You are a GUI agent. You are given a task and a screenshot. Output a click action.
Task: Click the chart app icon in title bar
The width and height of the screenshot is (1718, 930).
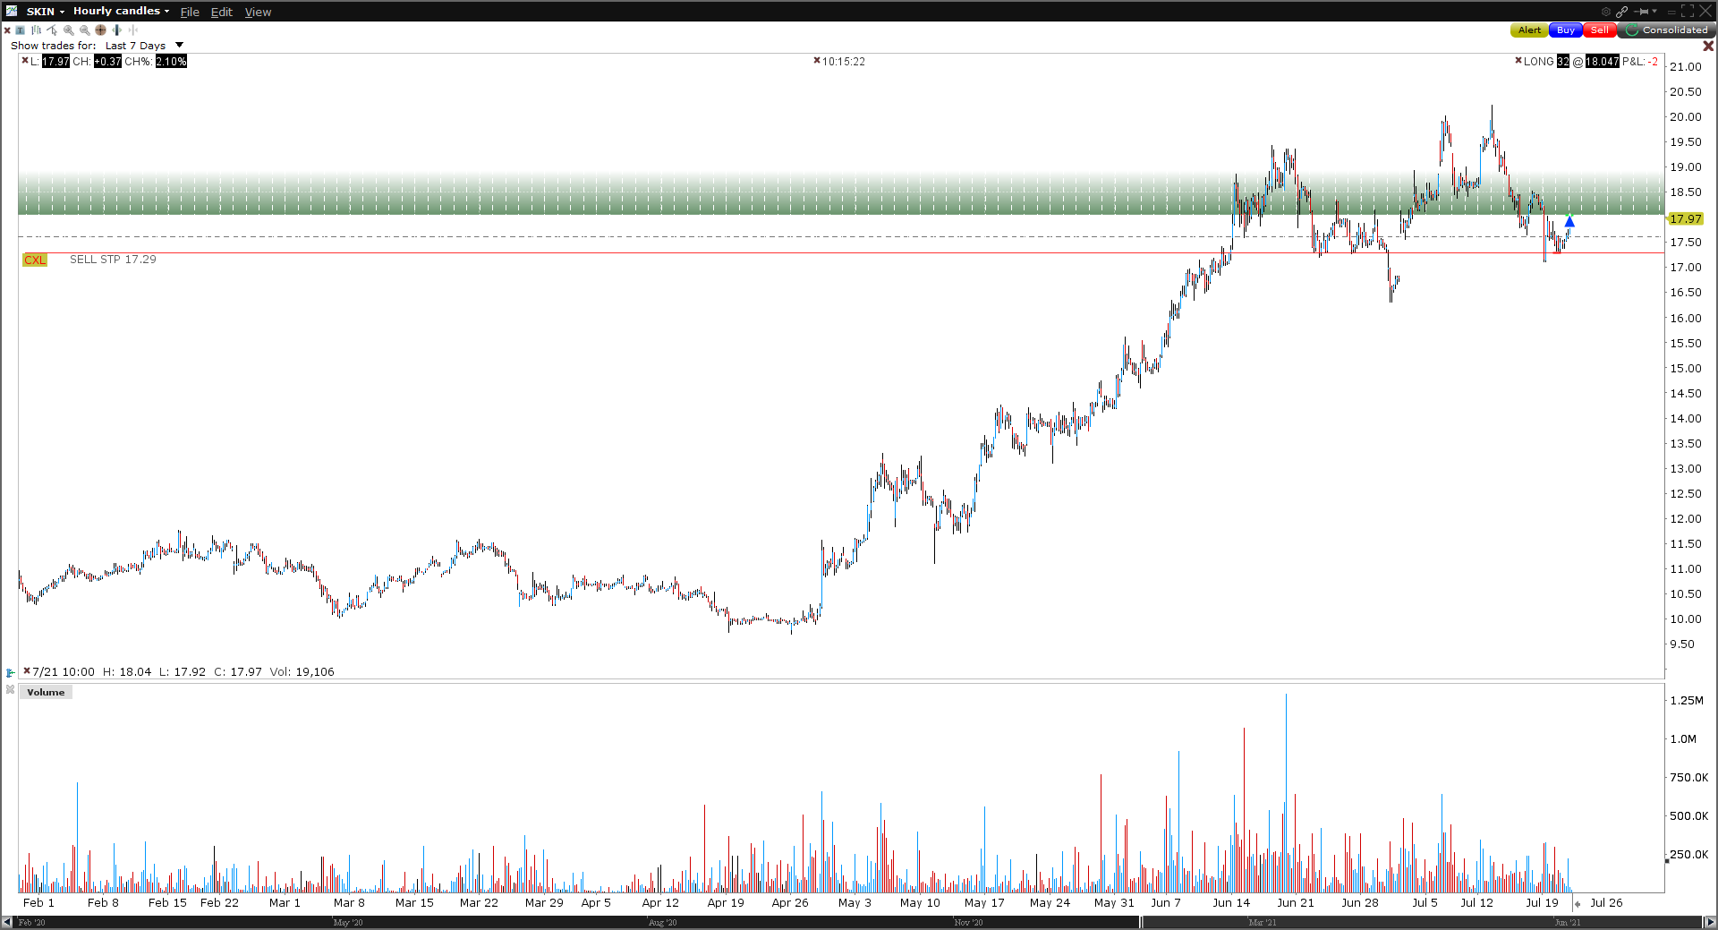[x=12, y=11]
